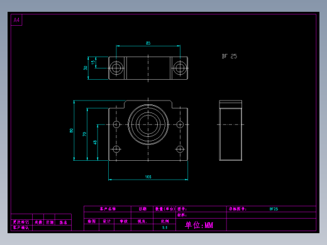Click the 客户名称 customer name header cell
Image resolution: width=327 pixels, height=245 pixels.
pyautogui.click(x=108, y=209)
